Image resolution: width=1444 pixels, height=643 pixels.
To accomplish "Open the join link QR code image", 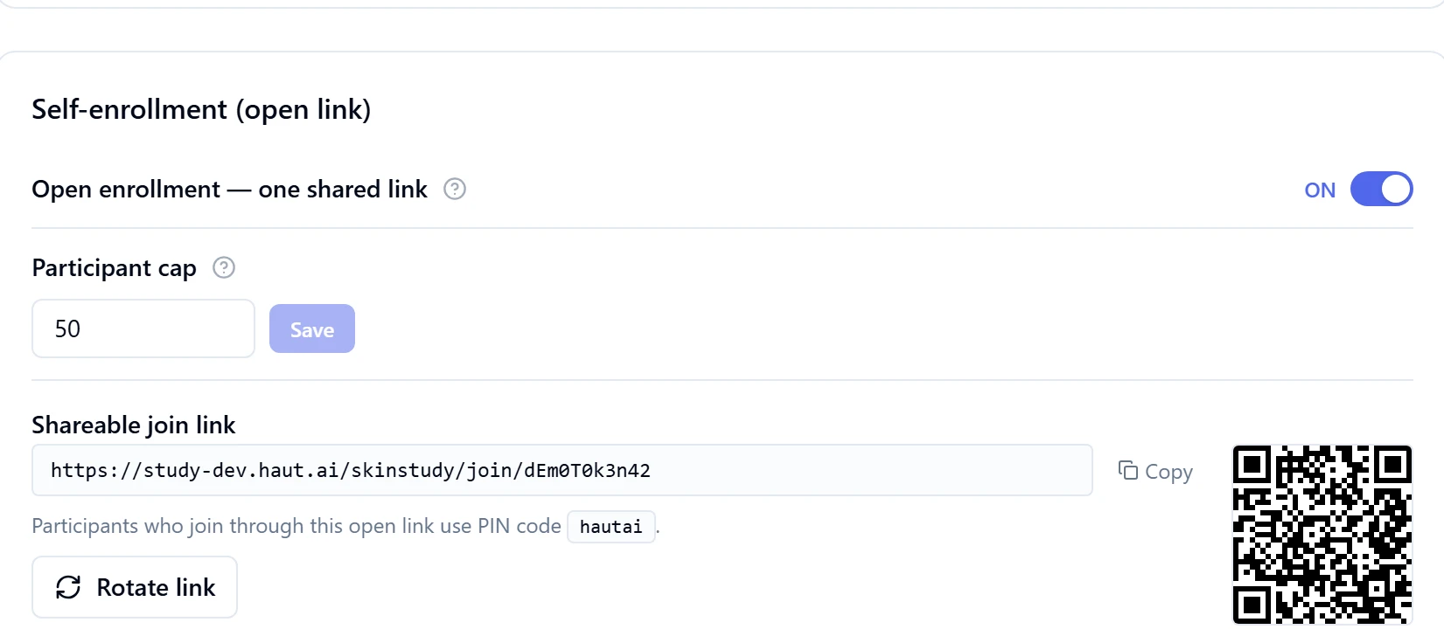I will 1322,535.
